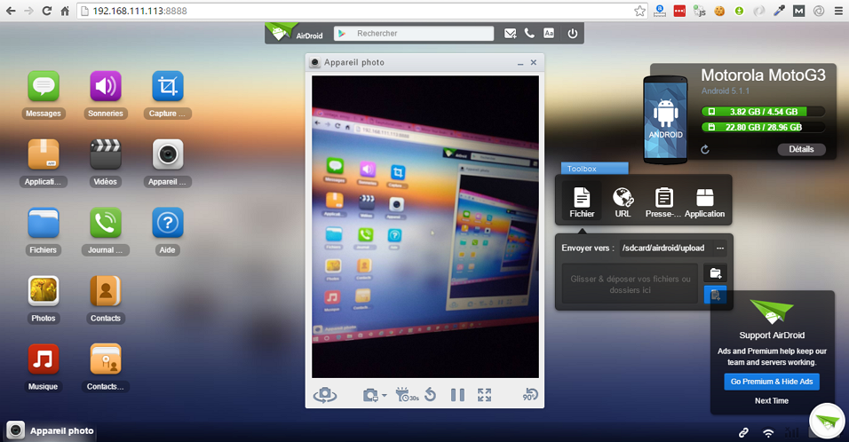Viewport: 849px width, 442px height.
Task: Click the 3.82 GB / 4.54 GB storage bar
Action: pos(764,112)
